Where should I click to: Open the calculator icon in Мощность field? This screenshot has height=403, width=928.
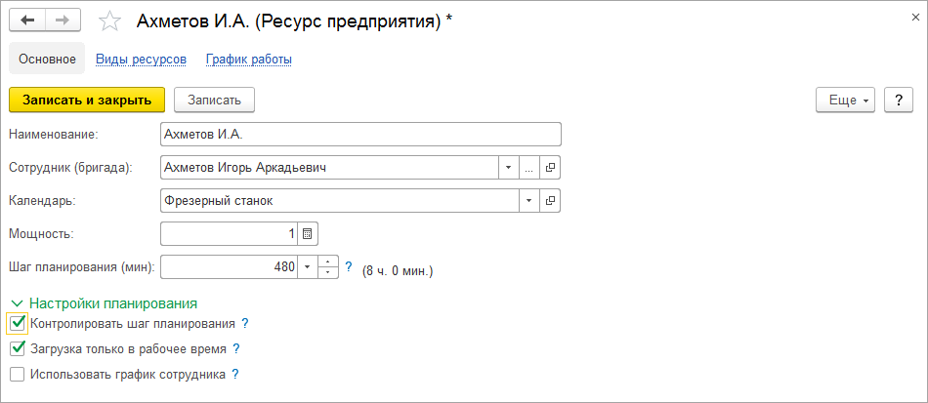(x=308, y=233)
